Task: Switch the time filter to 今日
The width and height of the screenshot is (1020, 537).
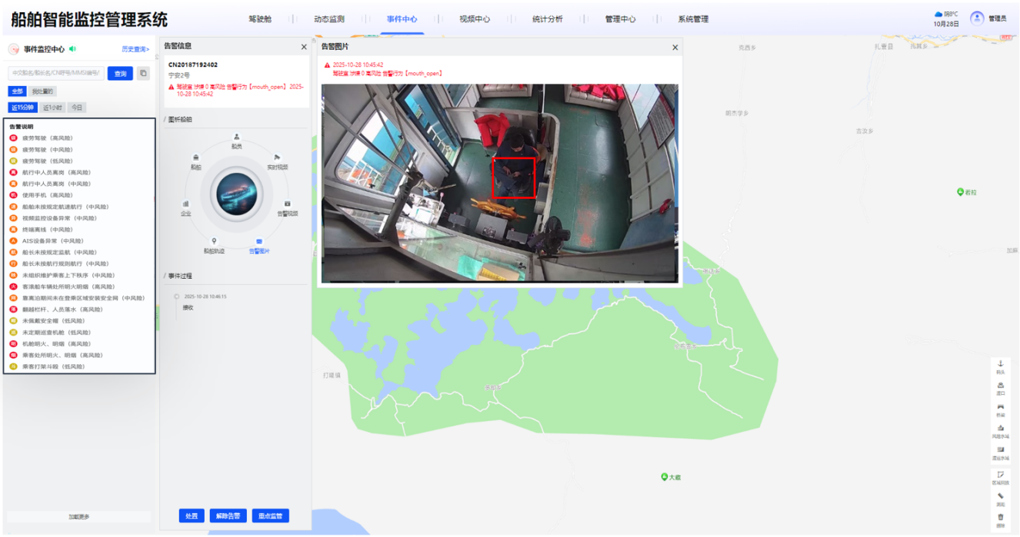Action: 76,108
